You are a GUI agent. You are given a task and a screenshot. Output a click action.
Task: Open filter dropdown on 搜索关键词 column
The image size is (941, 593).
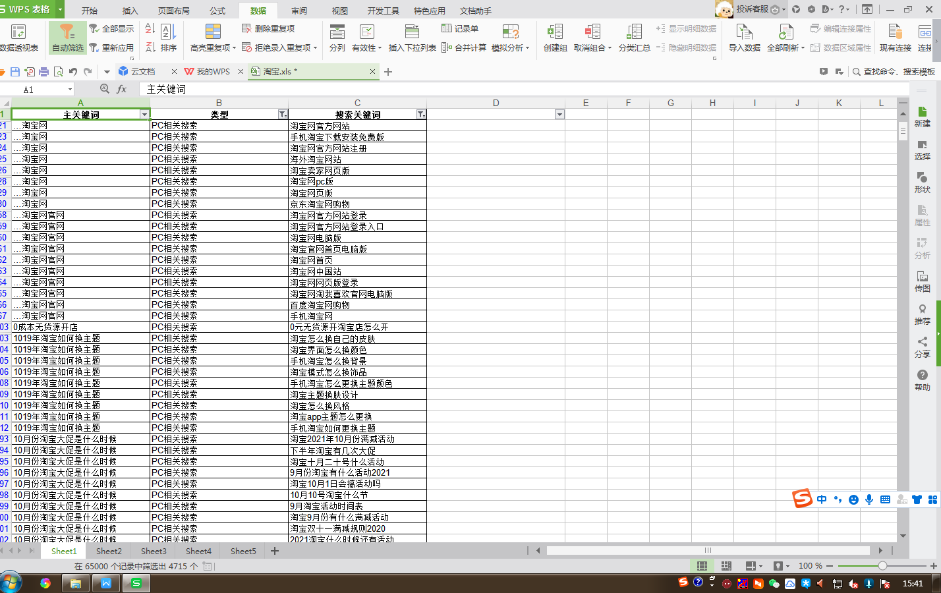(x=421, y=115)
